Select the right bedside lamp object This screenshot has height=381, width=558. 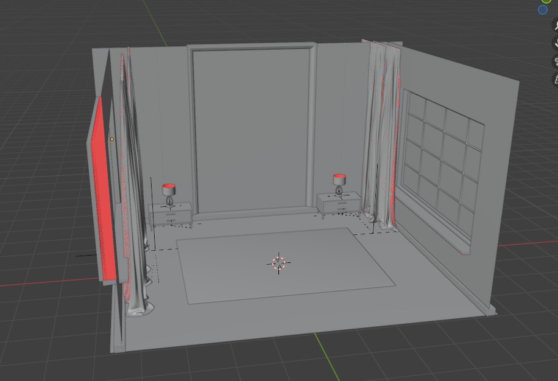coord(339,185)
